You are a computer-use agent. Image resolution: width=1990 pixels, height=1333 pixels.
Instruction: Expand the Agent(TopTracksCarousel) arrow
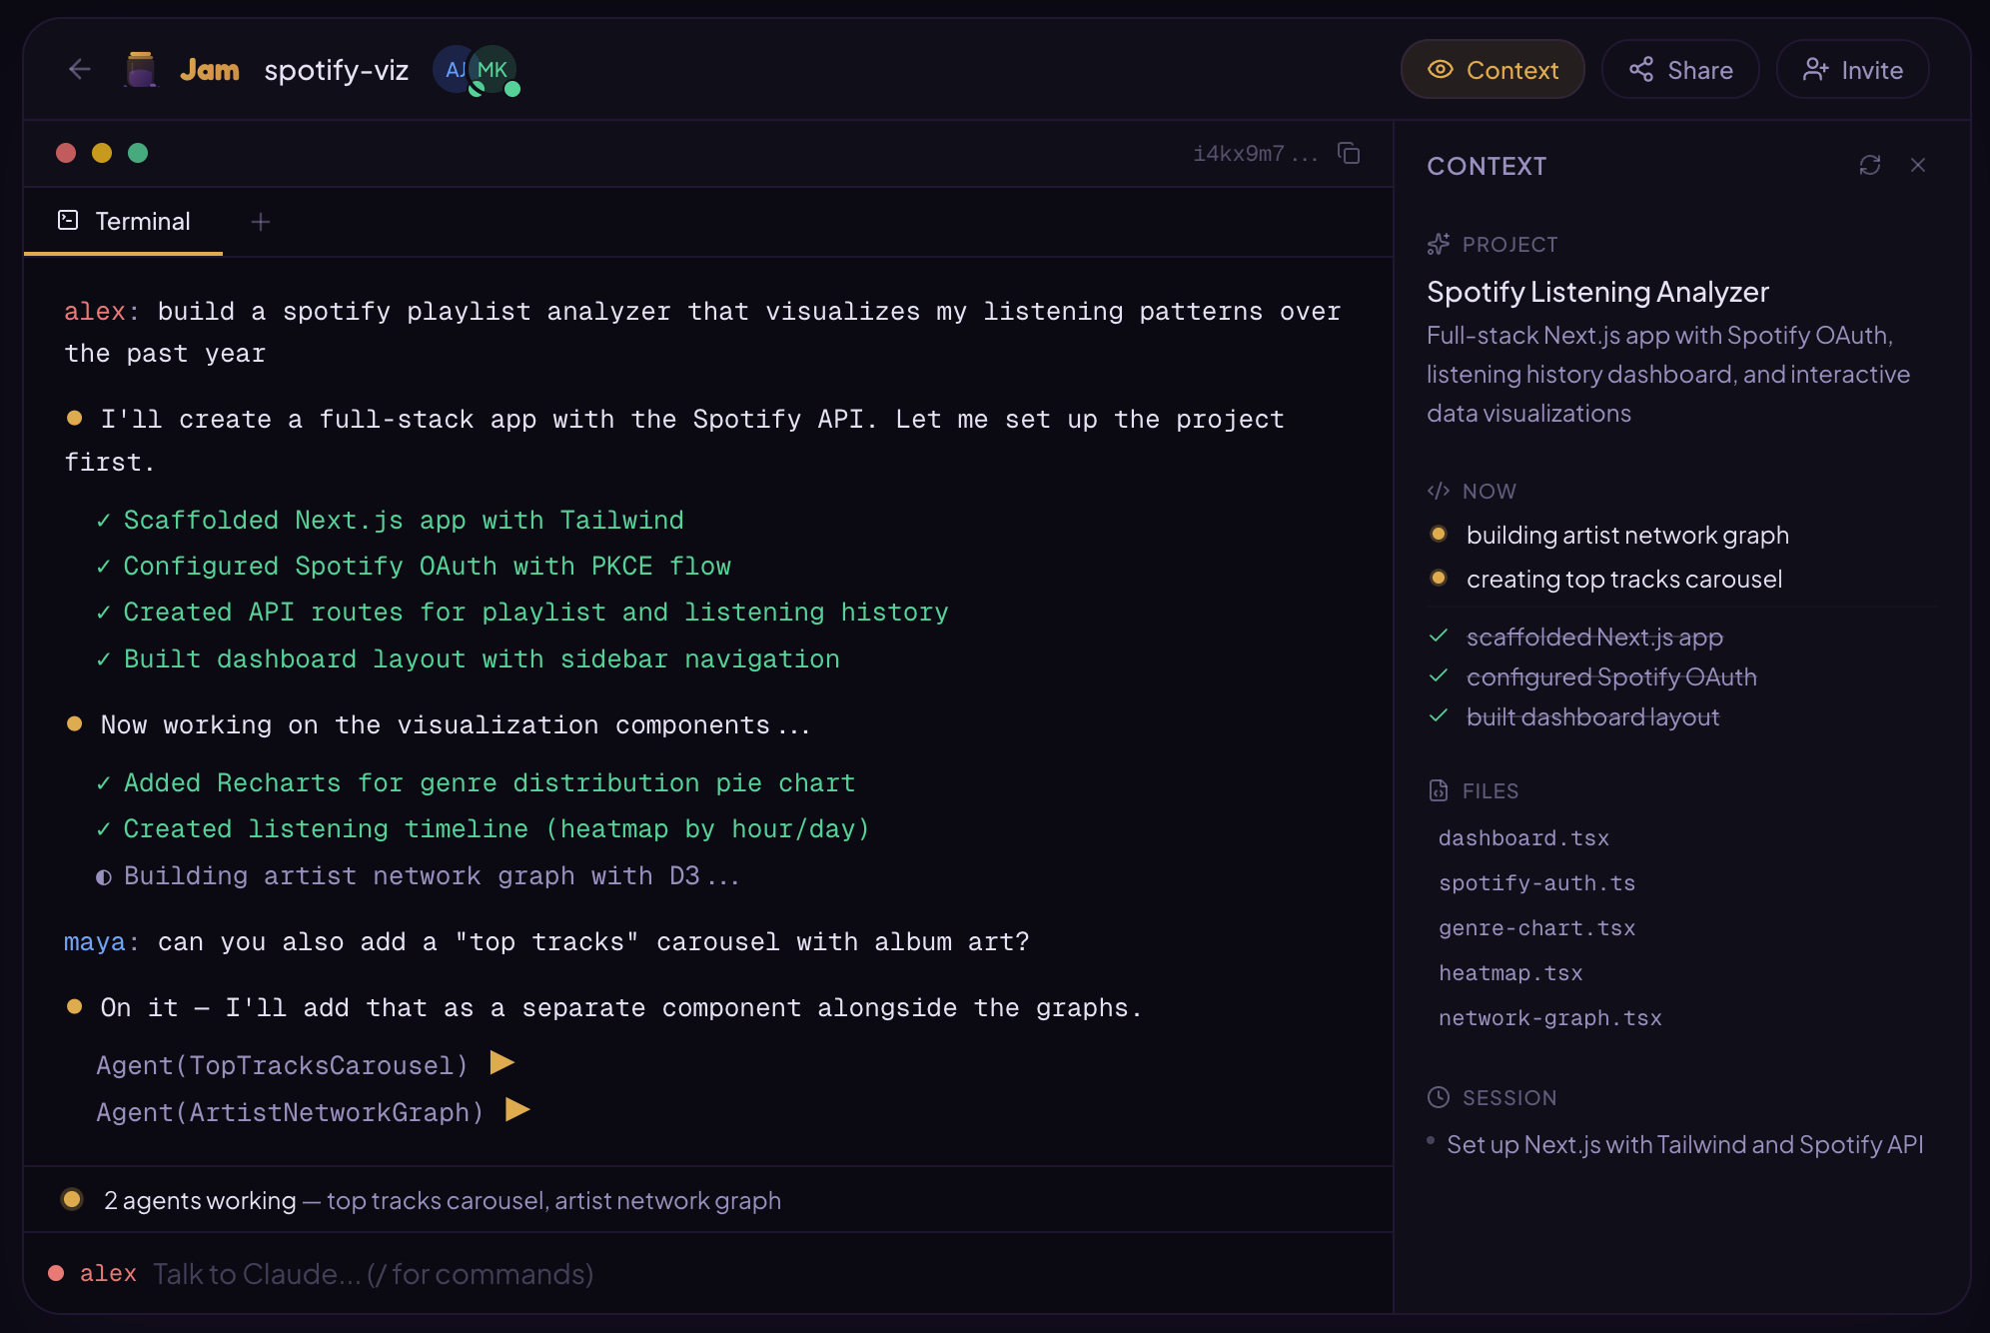[502, 1063]
